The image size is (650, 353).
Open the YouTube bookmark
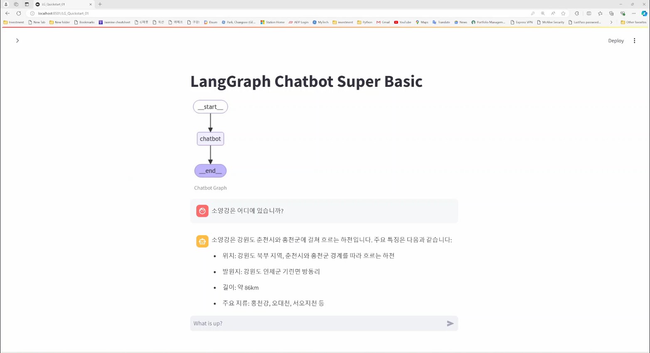pyautogui.click(x=403, y=22)
